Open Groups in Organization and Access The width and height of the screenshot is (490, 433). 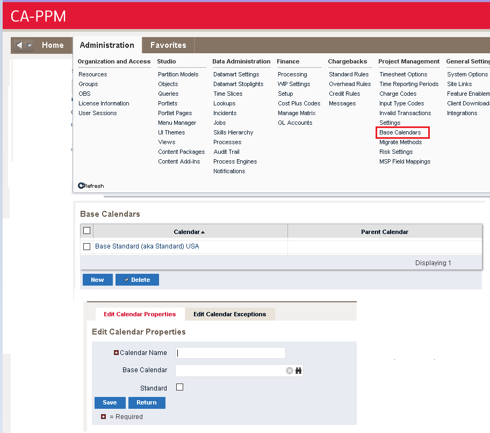[x=88, y=84]
